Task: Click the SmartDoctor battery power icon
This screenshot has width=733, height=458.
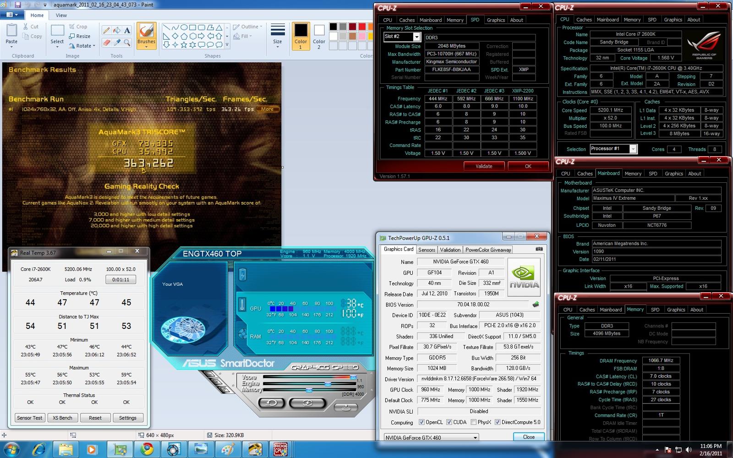Action: (242, 275)
